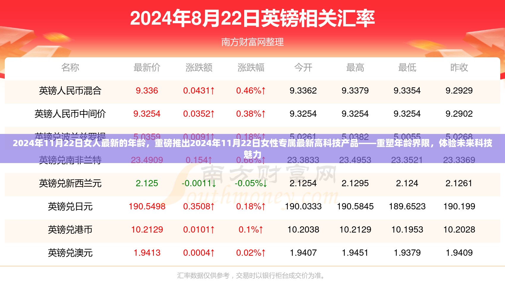Click high value 2.1295
Screen dimensions: 505x297
pyautogui.click(x=355, y=183)
